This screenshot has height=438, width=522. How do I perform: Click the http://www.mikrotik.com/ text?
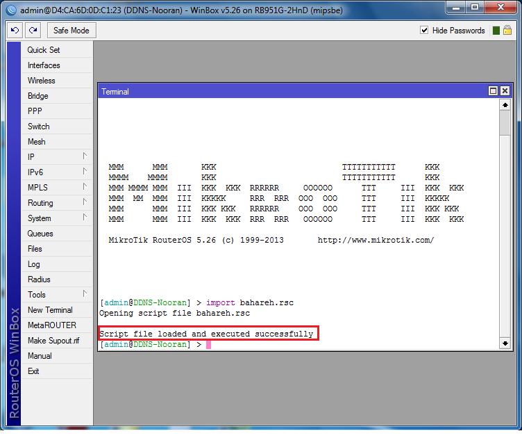[x=376, y=240]
